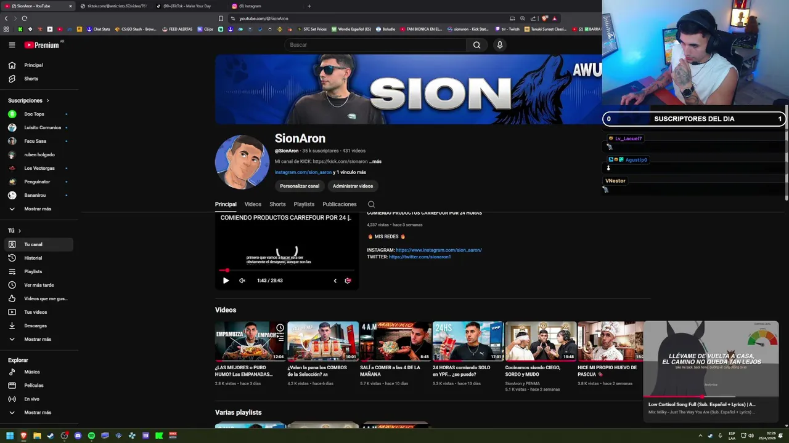Click Personalizar canal button

click(x=300, y=186)
